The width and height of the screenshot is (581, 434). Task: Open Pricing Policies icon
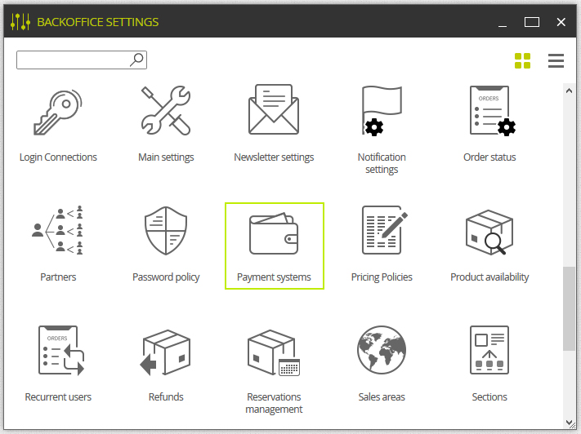point(384,230)
